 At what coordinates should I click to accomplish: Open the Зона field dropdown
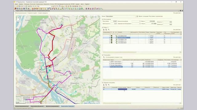[135, 16]
